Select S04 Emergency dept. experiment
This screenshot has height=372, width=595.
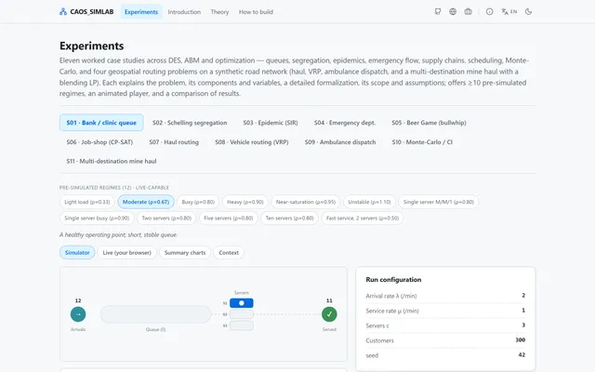[x=345, y=123]
